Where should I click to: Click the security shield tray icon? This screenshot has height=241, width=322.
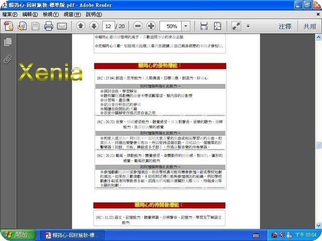pyautogui.click(x=282, y=235)
